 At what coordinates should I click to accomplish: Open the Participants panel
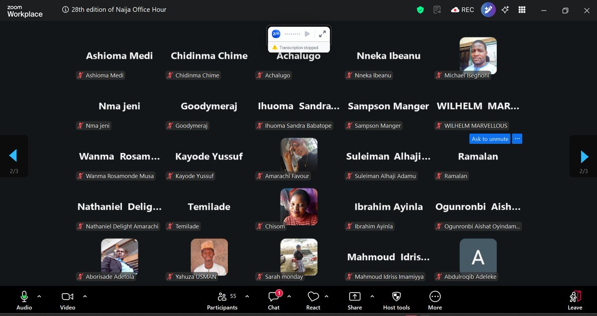click(222, 301)
